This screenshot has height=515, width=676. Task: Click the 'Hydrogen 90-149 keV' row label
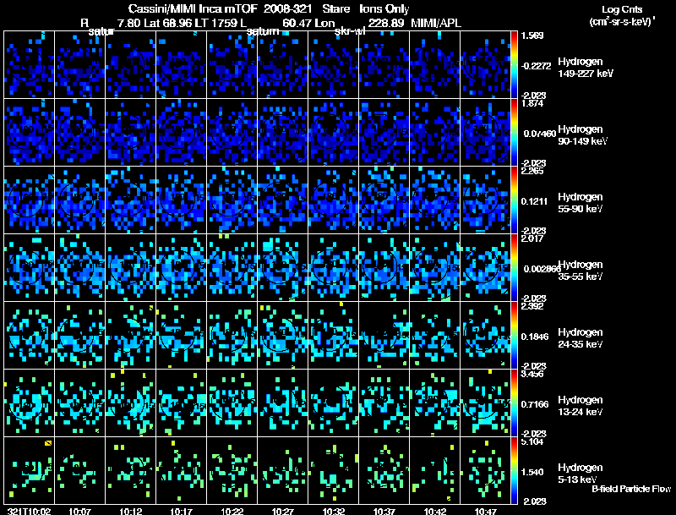click(x=582, y=135)
